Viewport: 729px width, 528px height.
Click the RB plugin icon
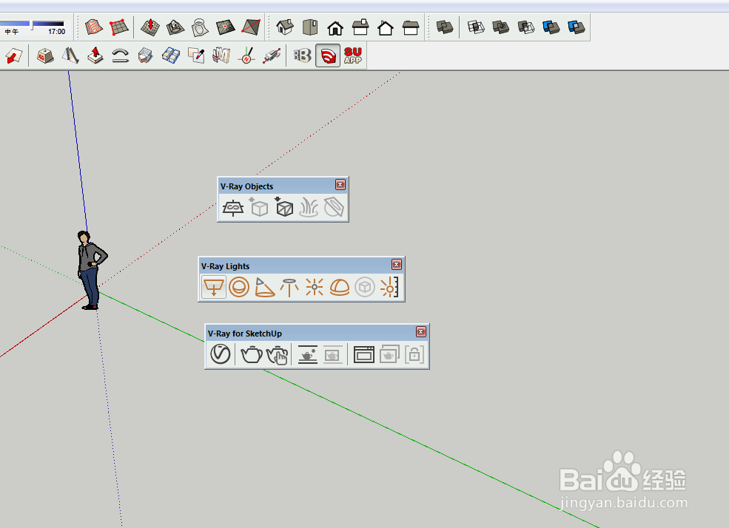[302, 55]
